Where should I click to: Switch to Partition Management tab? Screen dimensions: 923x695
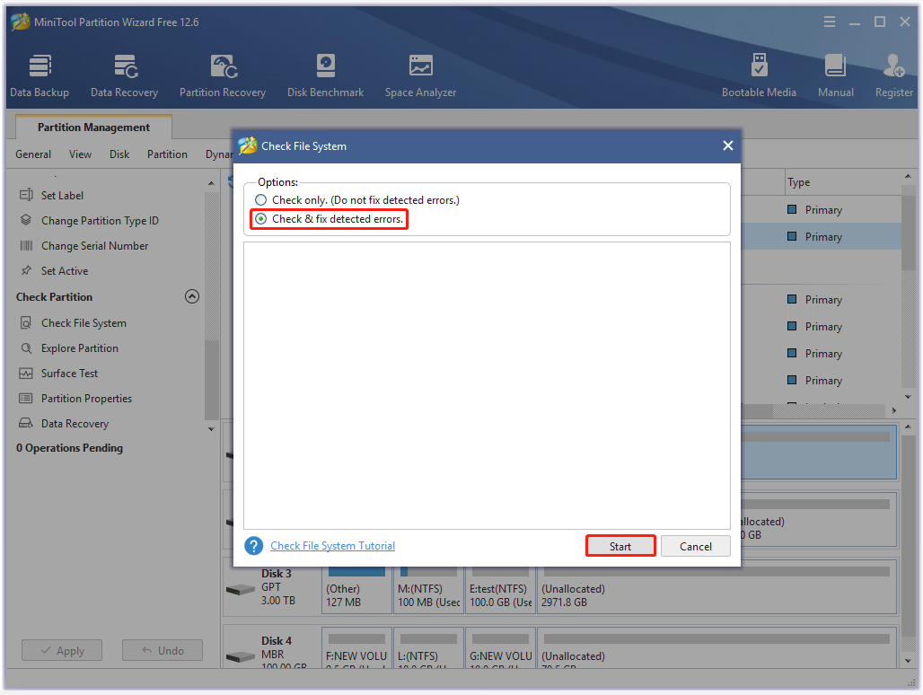(93, 128)
